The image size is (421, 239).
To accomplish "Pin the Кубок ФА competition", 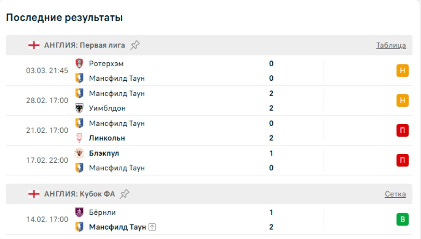I will pyautogui.click(x=124, y=194).
